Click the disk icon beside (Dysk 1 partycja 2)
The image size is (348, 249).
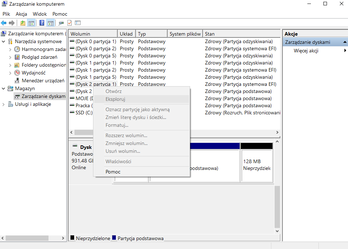(x=72, y=69)
